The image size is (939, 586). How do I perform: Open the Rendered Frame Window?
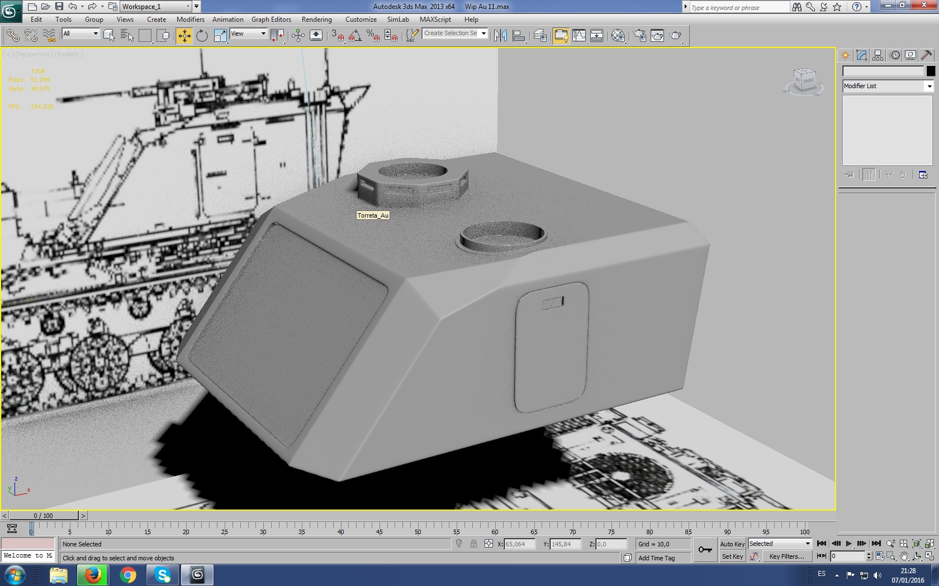tap(657, 36)
